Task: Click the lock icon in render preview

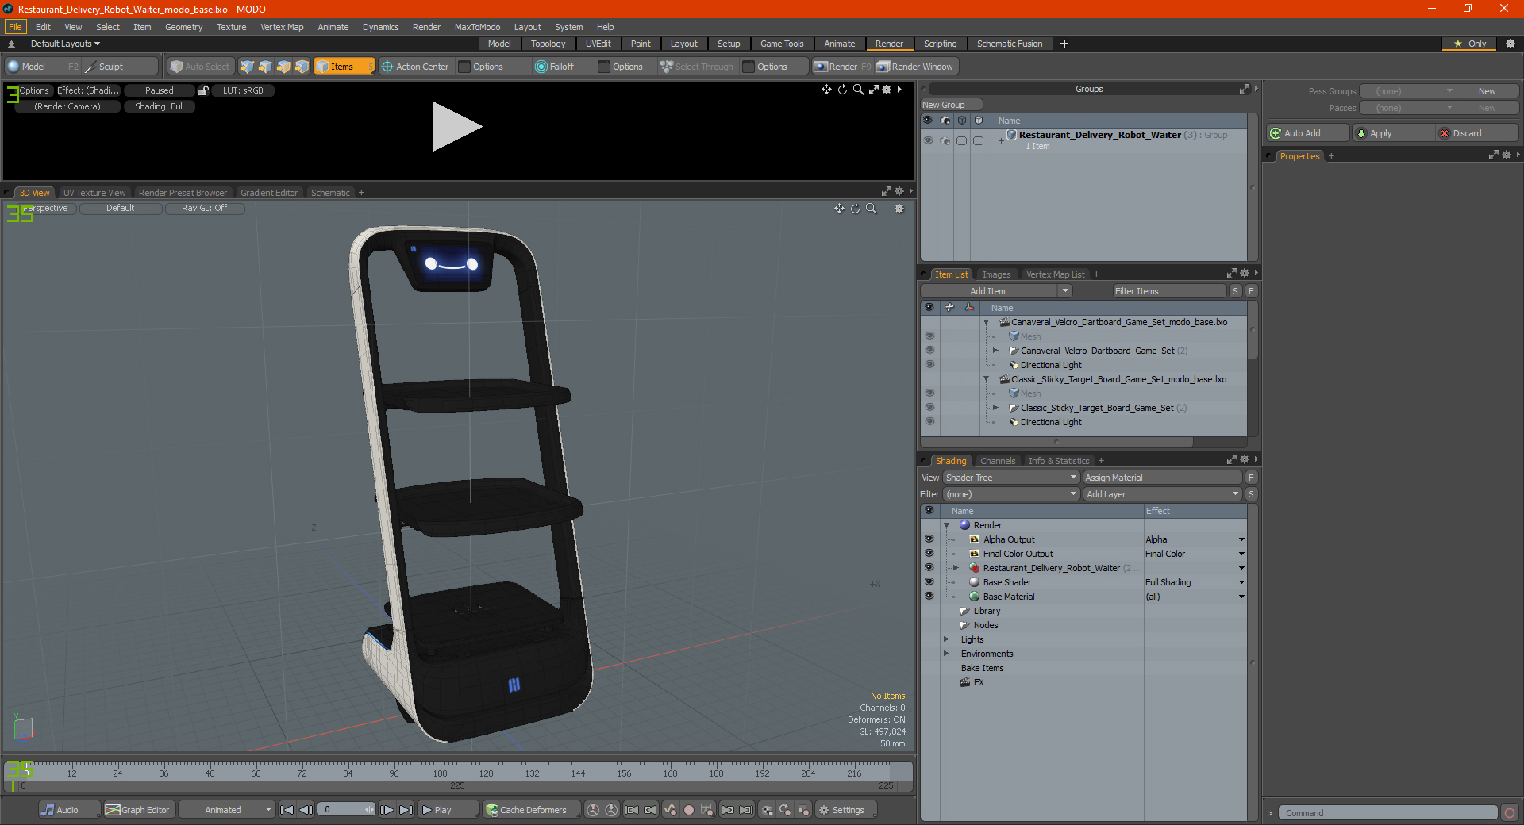Action: coord(203,90)
